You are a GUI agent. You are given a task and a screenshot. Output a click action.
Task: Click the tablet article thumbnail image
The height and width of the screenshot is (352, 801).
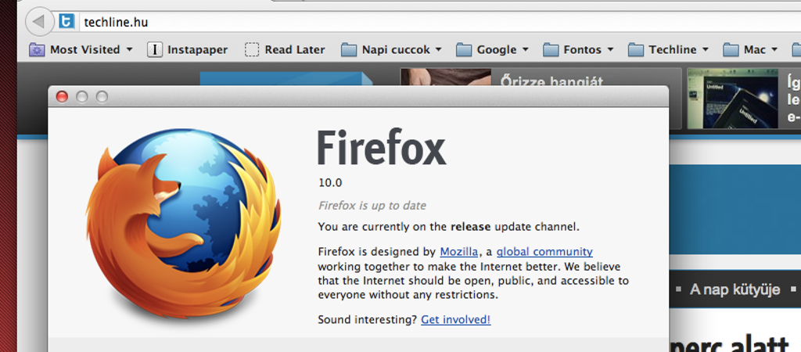tap(732, 99)
